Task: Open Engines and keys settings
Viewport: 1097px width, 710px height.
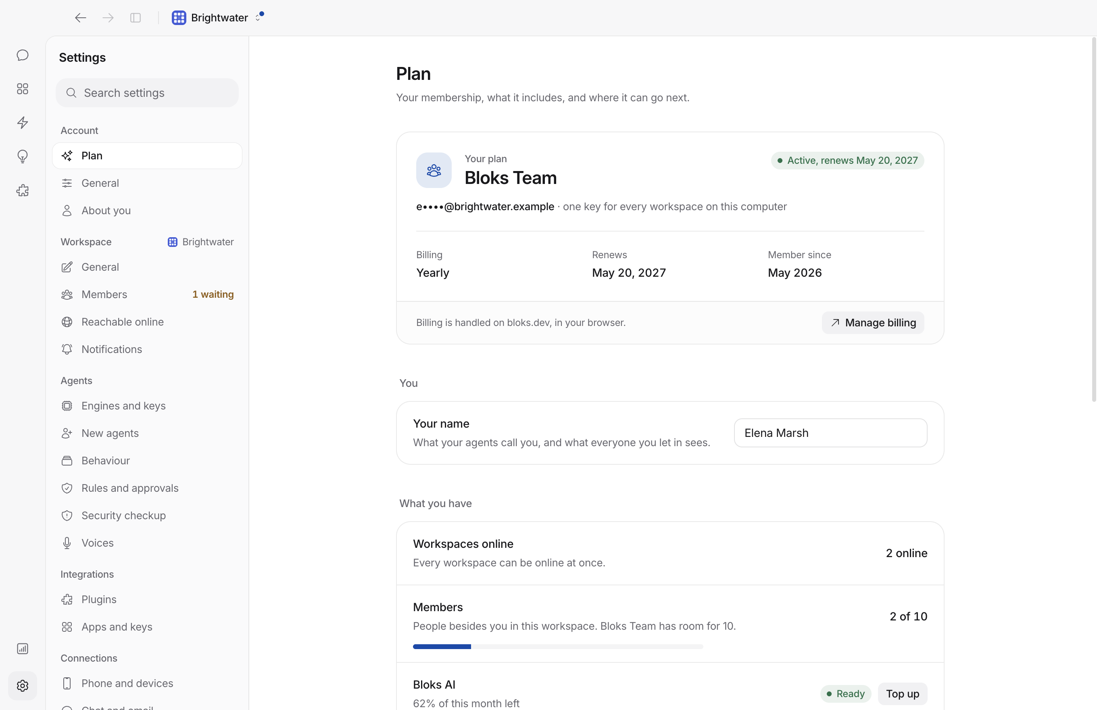Action: tap(147, 406)
